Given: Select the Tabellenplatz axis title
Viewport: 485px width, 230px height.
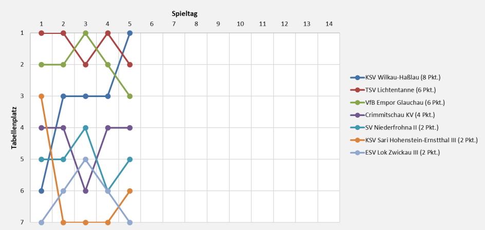Looking at the screenshot, I should tap(14, 128).
